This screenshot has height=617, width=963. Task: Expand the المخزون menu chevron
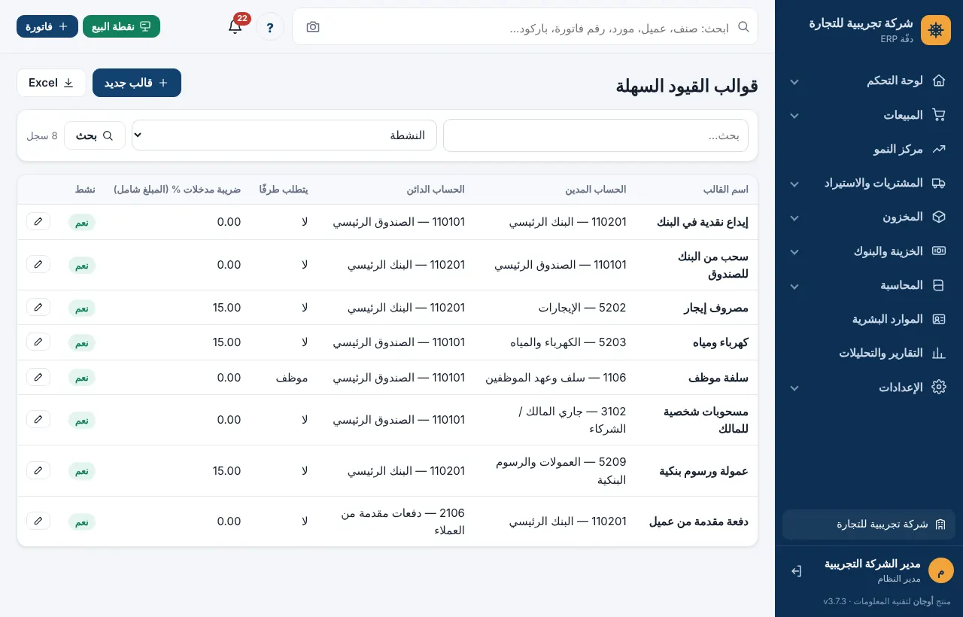794,217
